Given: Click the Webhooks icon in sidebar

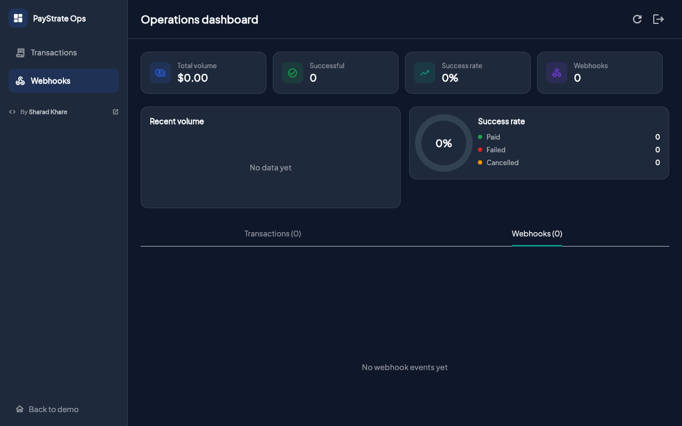Looking at the screenshot, I should (x=20, y=81).
